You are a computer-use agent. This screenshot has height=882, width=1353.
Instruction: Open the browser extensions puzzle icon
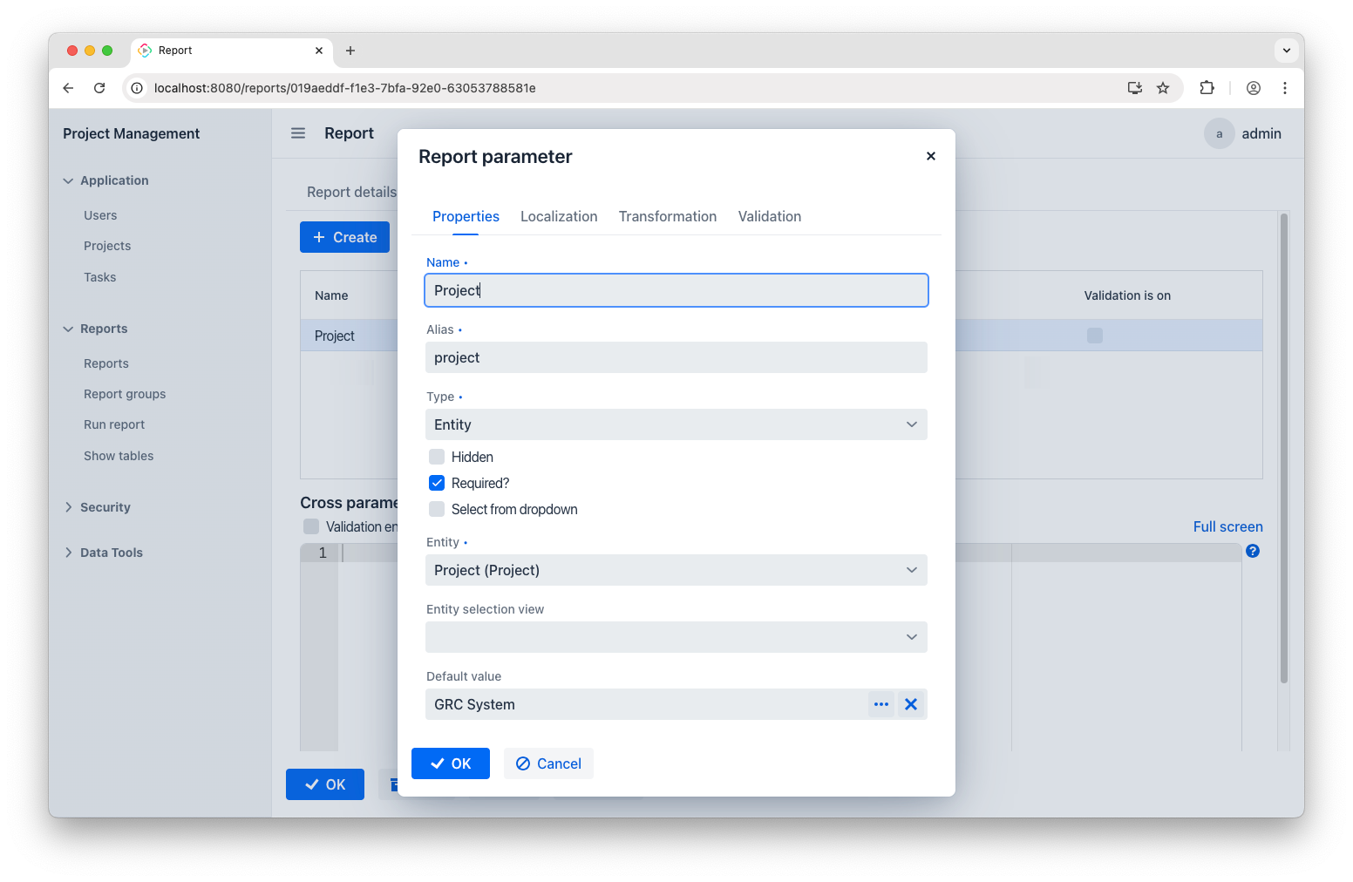tap(1207, 88)
